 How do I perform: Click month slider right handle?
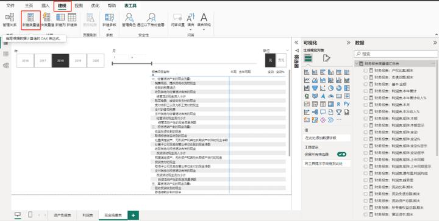(151, 64)
